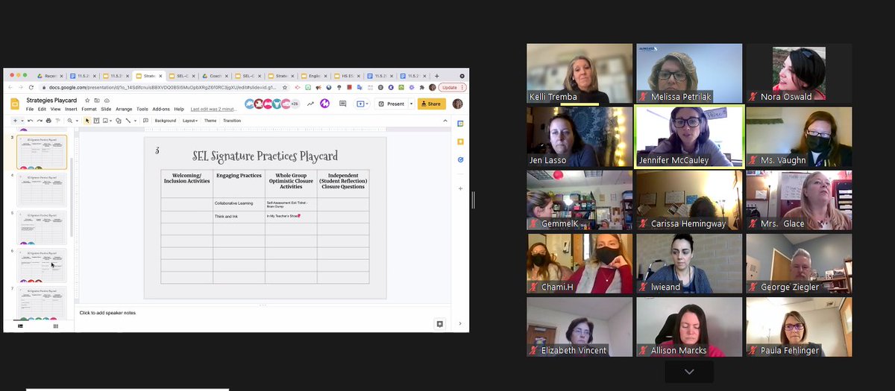The width and height of the screenshot is (895, 391).
Task: Start the slideshow with Present button
Action: pyautogui.click(x=392, y=104)
